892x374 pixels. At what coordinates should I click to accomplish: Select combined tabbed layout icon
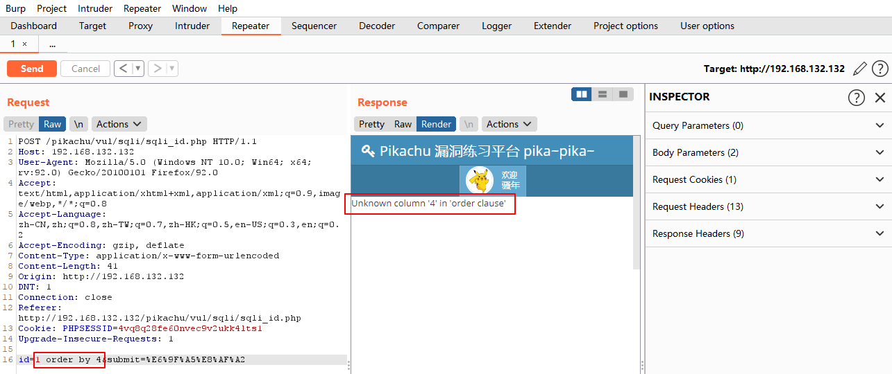click(x=623, y=93)
